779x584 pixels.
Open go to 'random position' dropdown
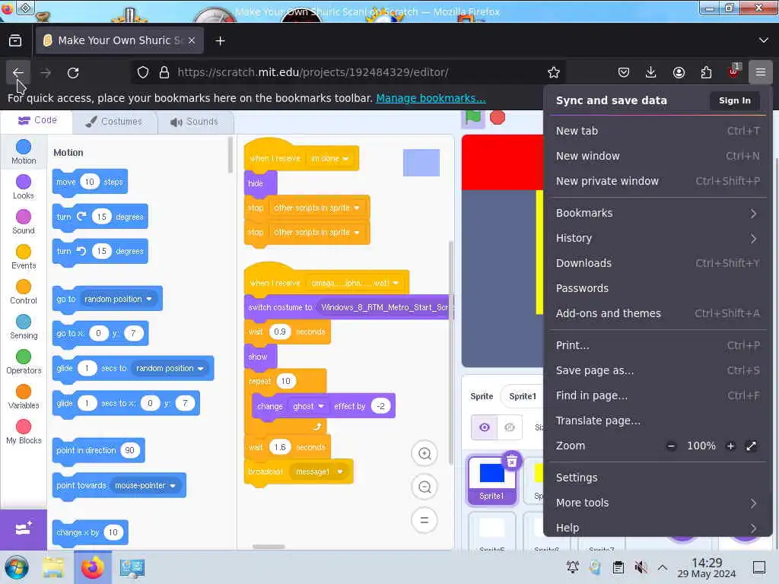pos(118,299)
